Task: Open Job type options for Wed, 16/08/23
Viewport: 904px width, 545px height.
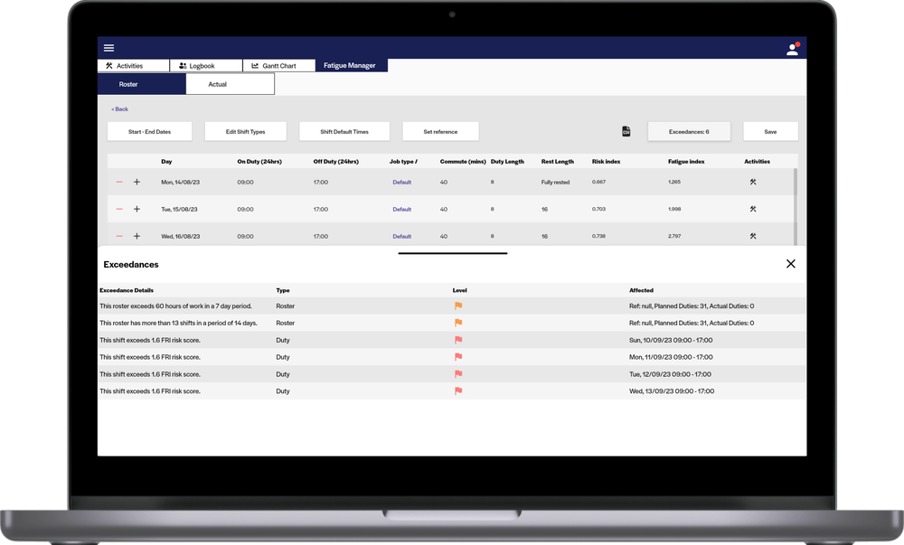Action: coord(401,236)
